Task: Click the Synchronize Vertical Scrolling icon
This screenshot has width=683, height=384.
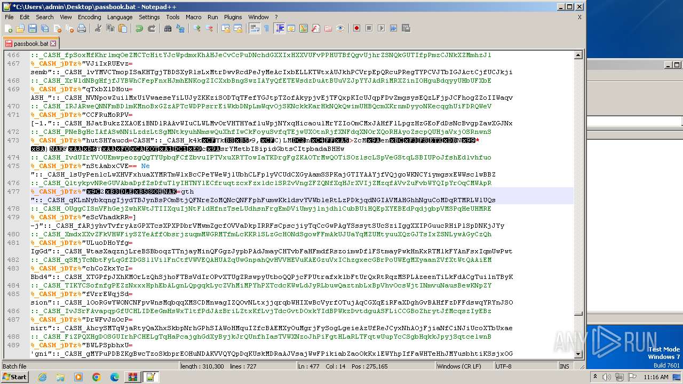Action: pyautogui.click(x=226, y=28)
